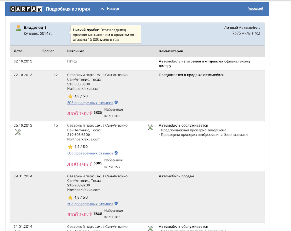Image resolution: width=291 pixels, height=231 pixels.
Task: Open 508 проверенных отзывов in 25.10.2013 row
Action: pyautogui.click(x=90, y=153)
